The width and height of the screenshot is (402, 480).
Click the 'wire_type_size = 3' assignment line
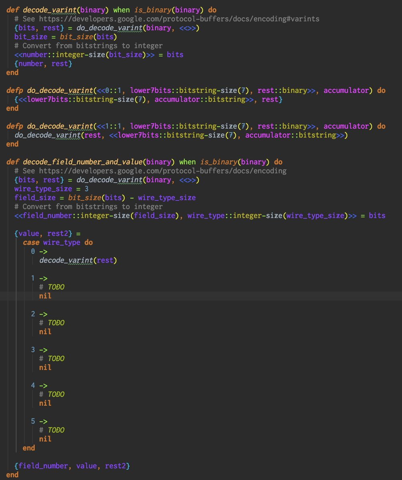[52, 188]
